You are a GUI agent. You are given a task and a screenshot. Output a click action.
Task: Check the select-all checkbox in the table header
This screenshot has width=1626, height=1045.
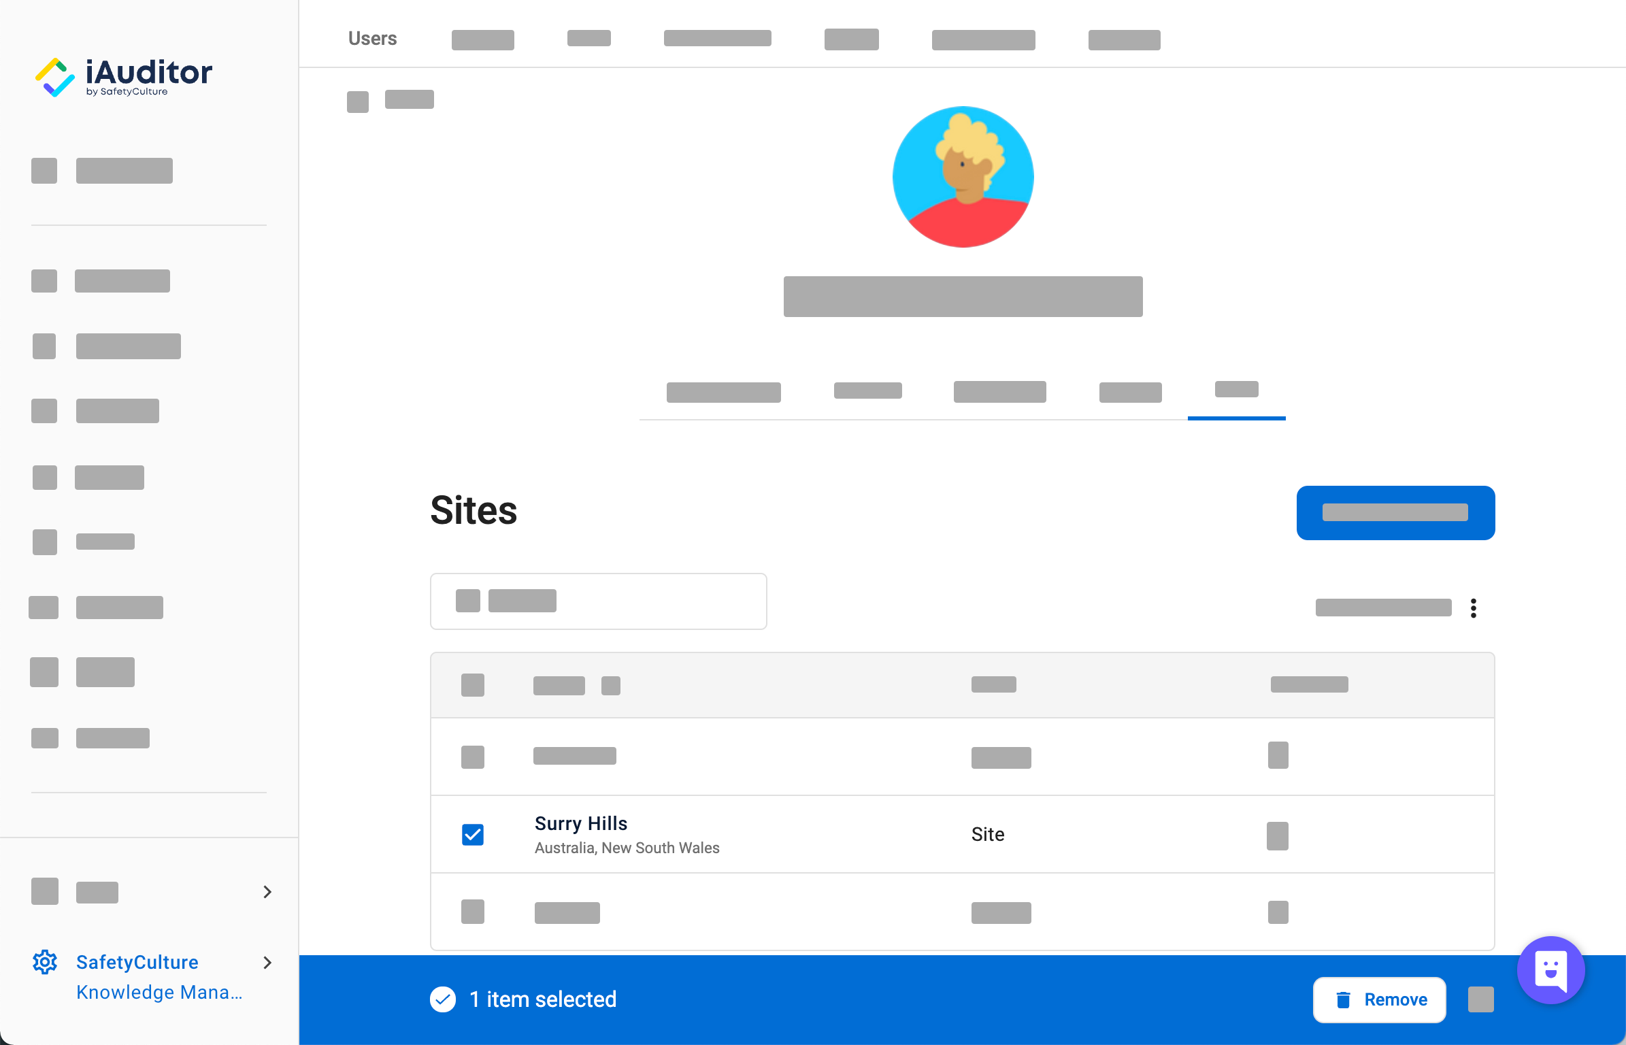click(x=473, y=684)
